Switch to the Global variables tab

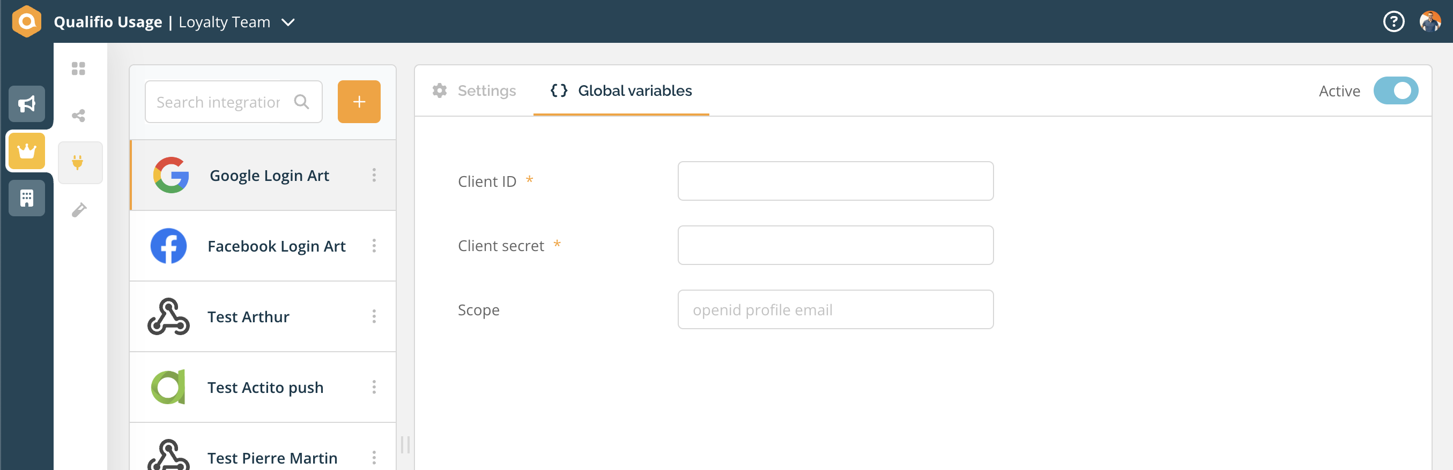621,90
